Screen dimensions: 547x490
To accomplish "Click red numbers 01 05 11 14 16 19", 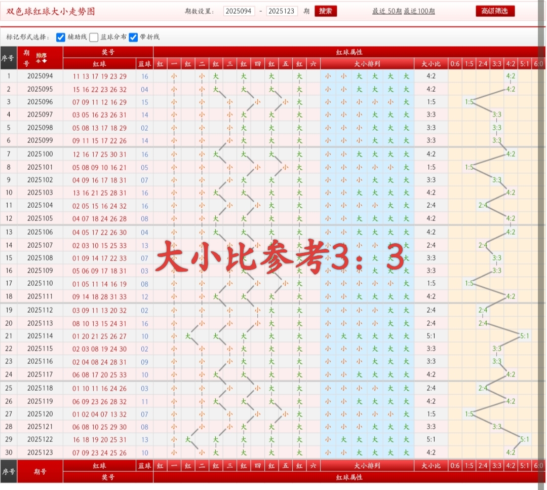I will tap(99, 284).
